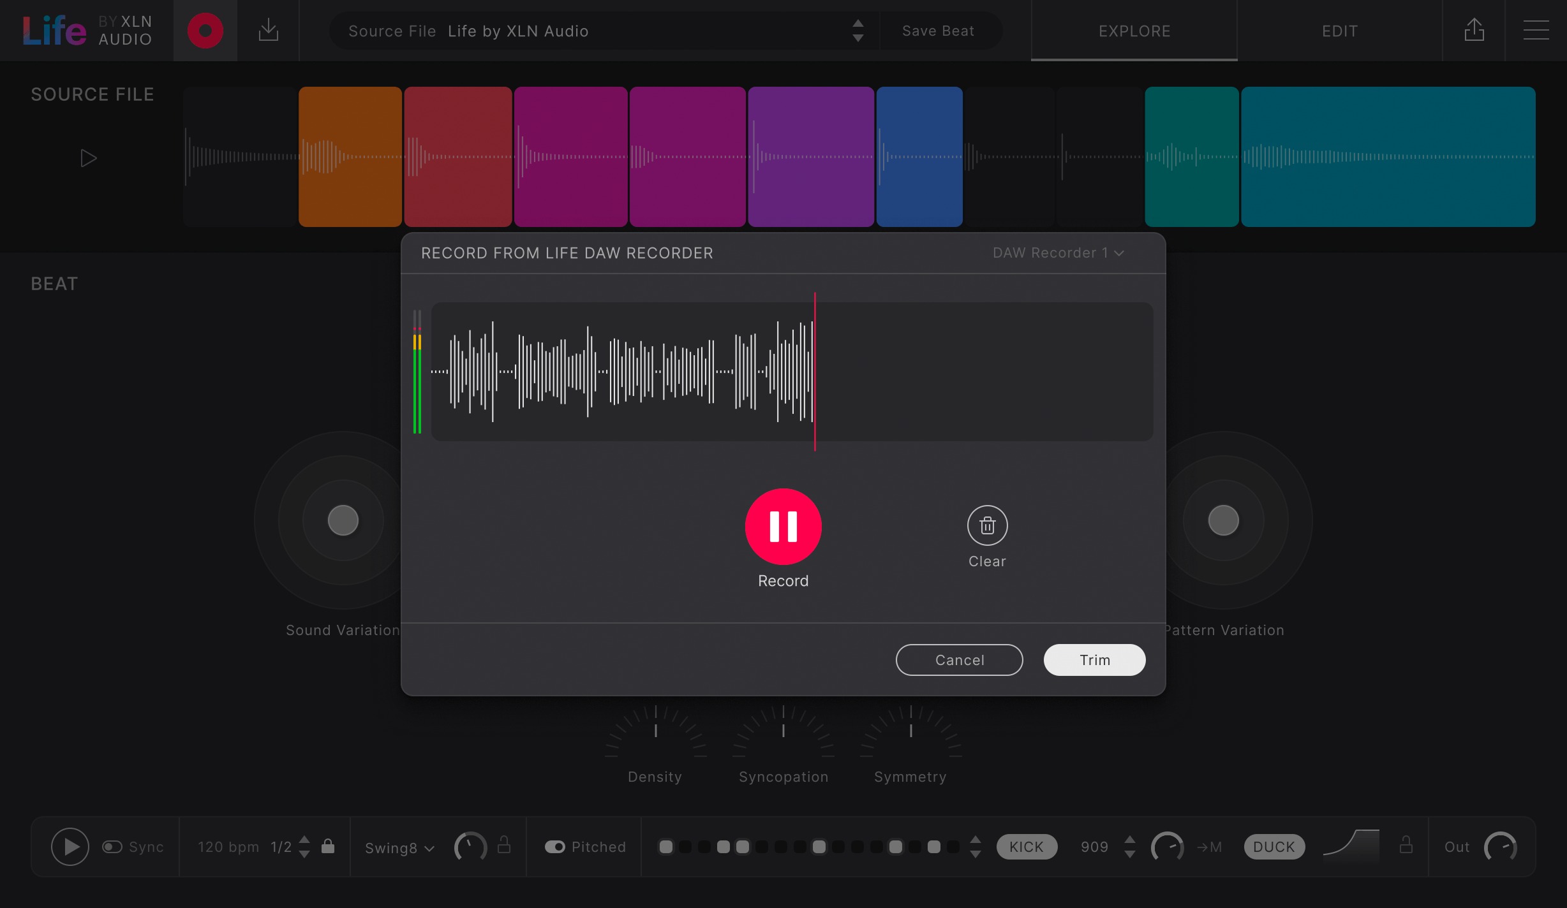
Task: Select the orange waveform slice
Action: tap(349, 157)
